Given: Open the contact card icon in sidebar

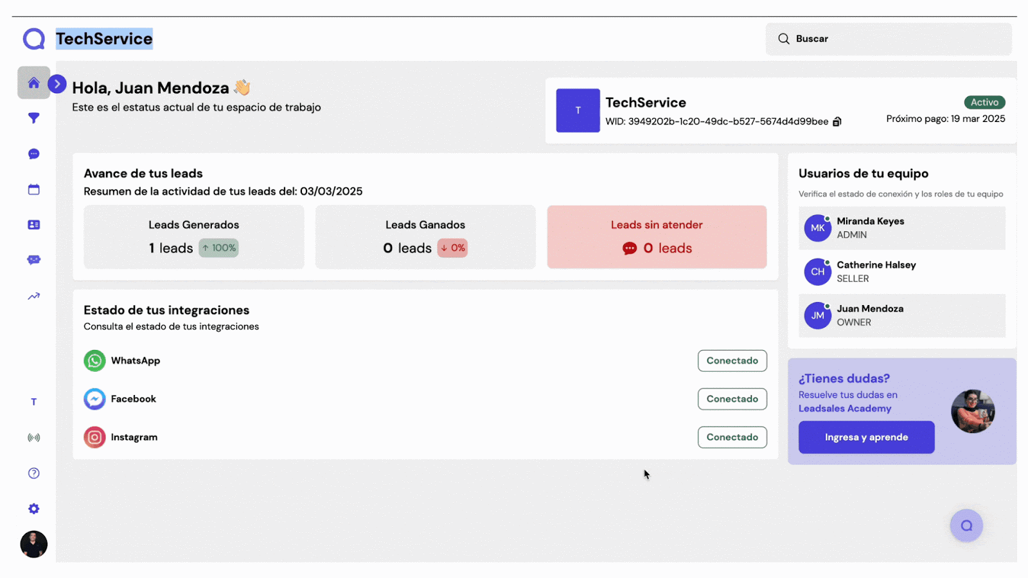Looking at the screenshot, I should (34, 225).
